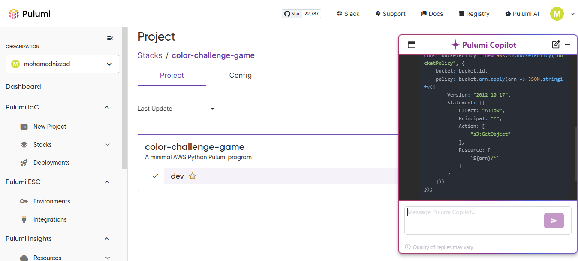The height and width of the screenshot is (261, 578).
Task: Collapse the sidebar using the menu icon
Action: coord(110,38)
